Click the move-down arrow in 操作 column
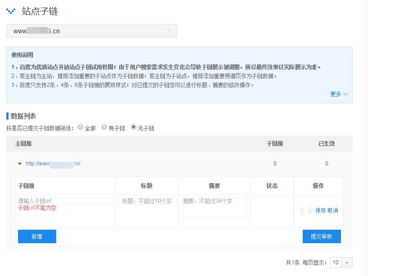This screenshot has width=399, height=276. 309,211
